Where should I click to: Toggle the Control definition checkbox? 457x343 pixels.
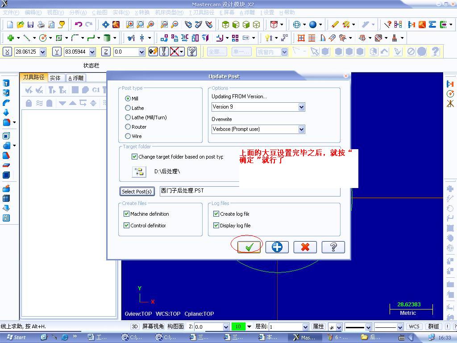click(x=126, y=226)
